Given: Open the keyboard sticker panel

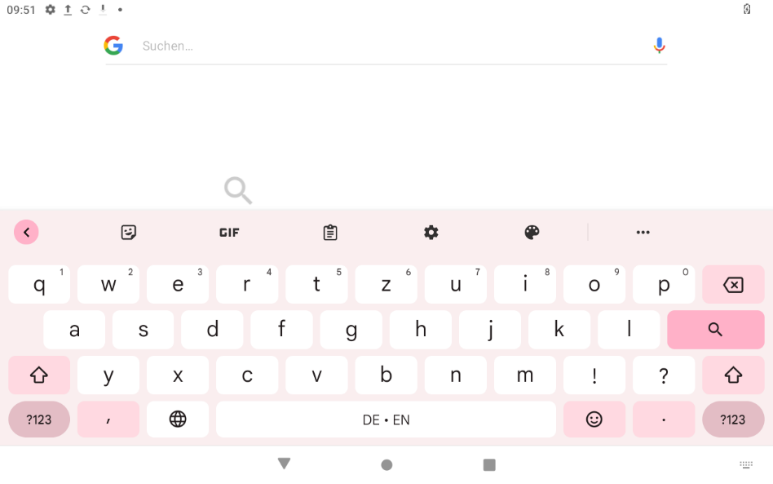Looking at the screenshot, I should pyautogui.click(x=129, y=233).
